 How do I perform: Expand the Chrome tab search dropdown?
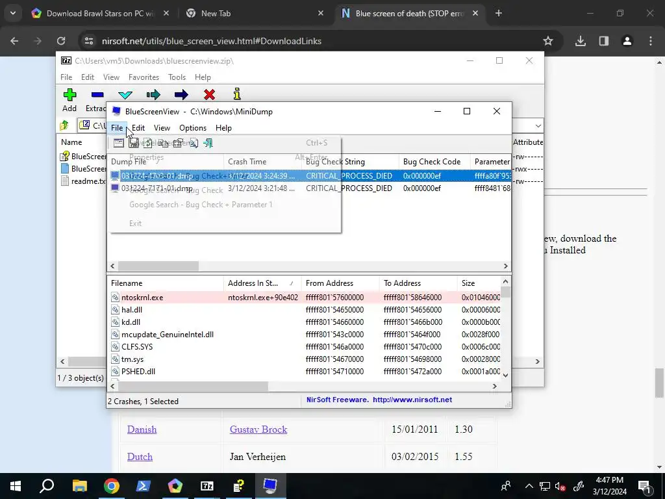pyautogui.click(x=13, y=13)
